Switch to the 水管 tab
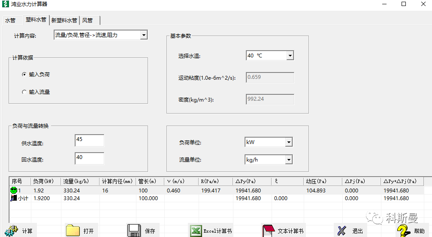The image size is (432, 237). (x=10, y=20)
